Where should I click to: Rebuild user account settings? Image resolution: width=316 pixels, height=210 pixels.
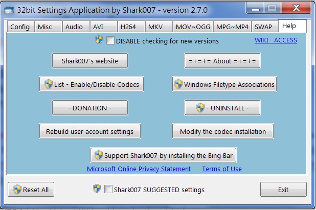click(90, 131)
